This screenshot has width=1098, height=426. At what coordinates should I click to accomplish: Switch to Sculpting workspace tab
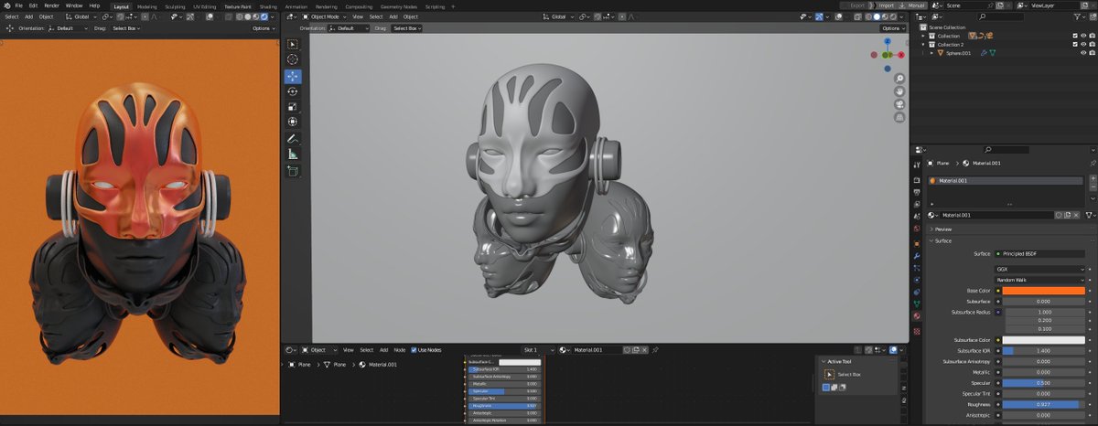click(174, 5)
